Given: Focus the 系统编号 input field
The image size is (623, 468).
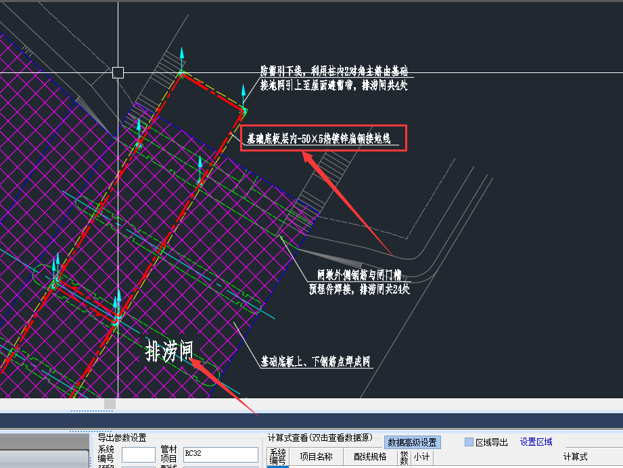Looking at the screenshot, I should [138, 454].
